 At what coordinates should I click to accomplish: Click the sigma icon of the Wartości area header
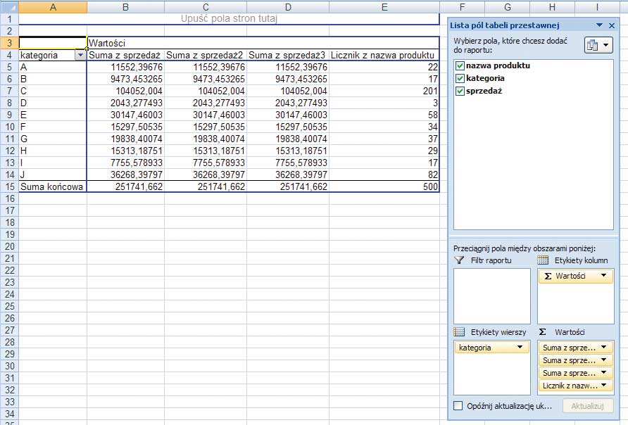click(x=543, y=331)
